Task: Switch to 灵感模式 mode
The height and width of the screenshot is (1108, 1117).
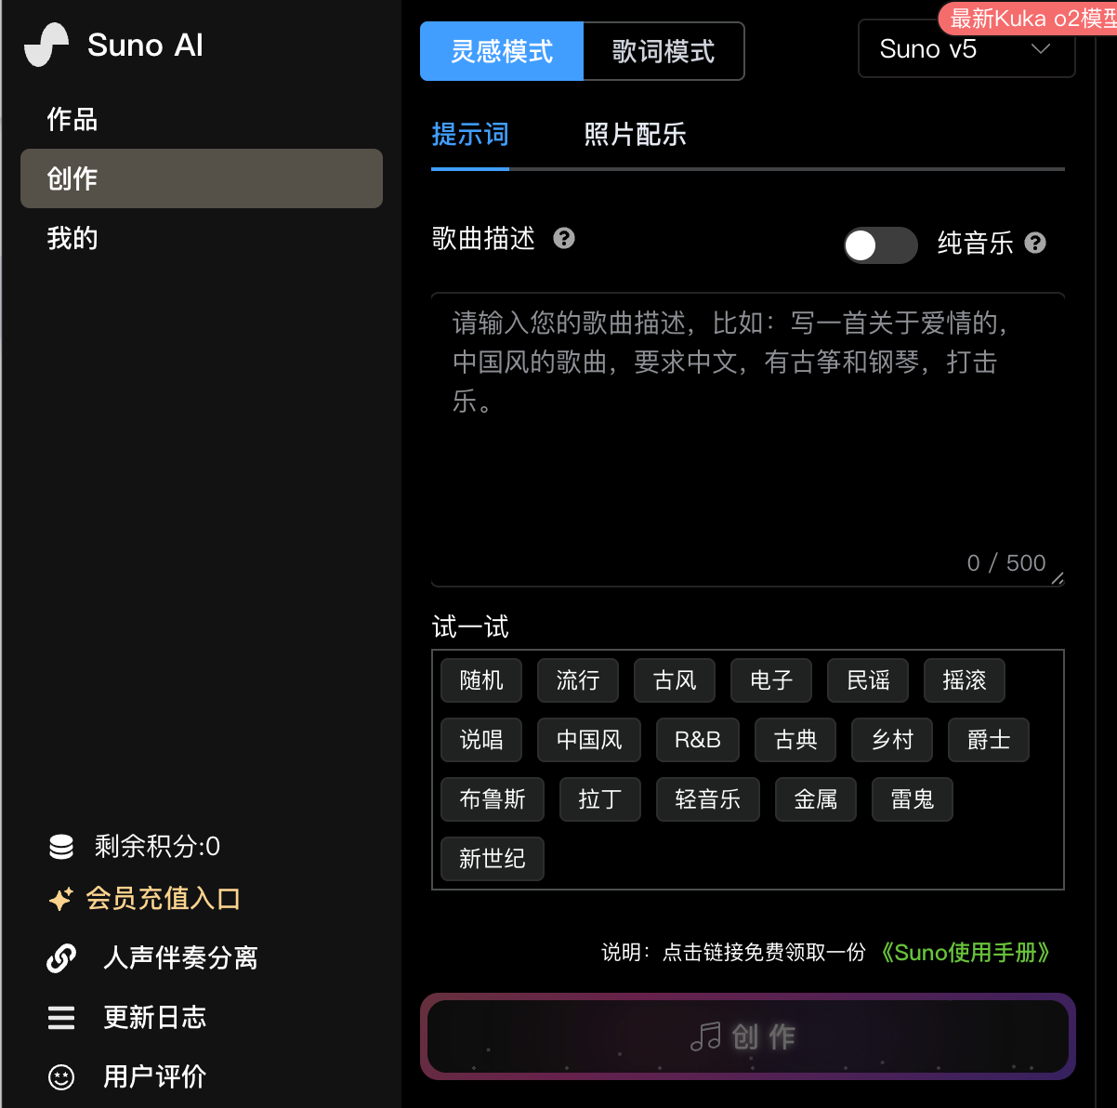Action: [502, 51]
